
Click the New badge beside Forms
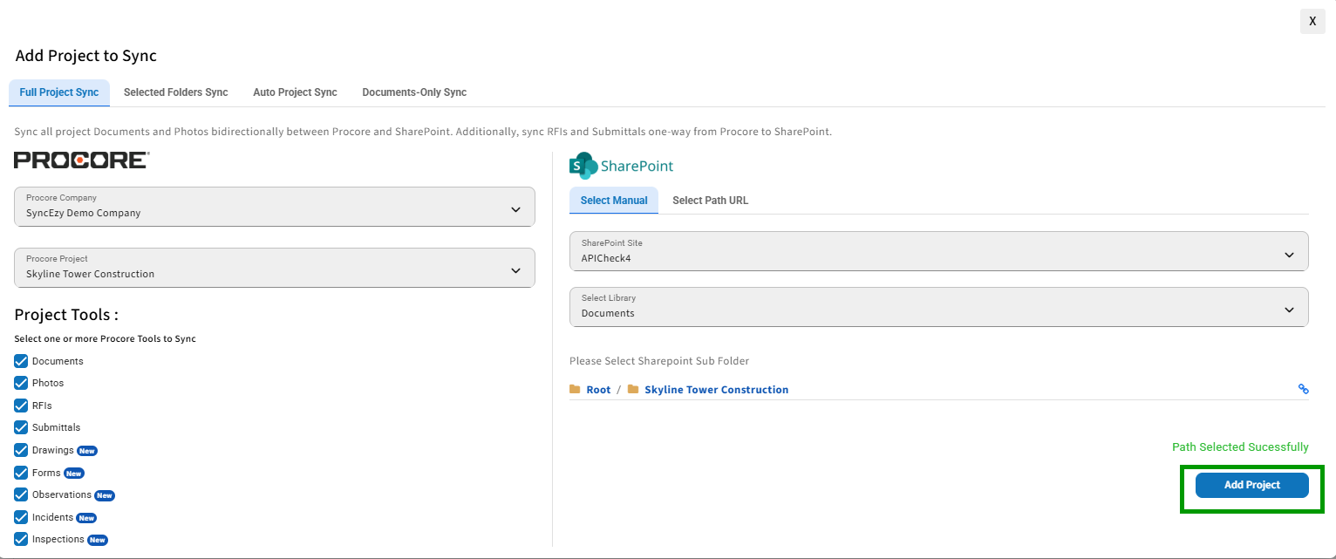click(x=74, y=474)
